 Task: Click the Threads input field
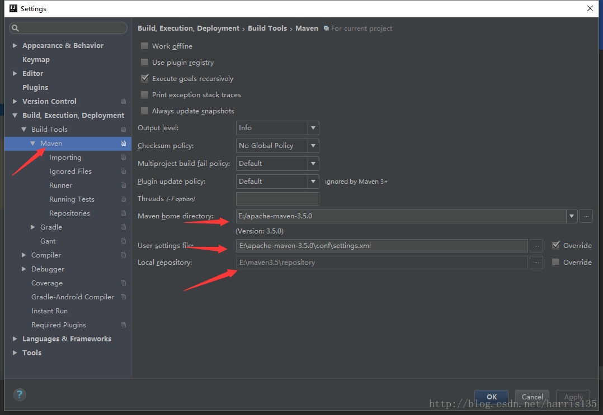277,199
